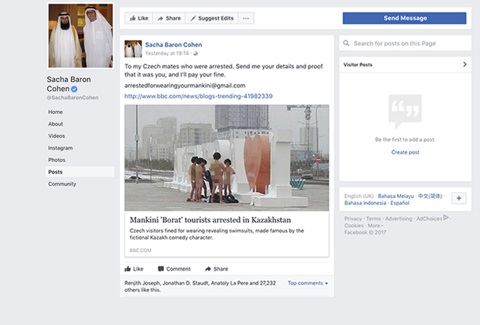Expand Visitor Posts with the chevron arrow
Viewport: 480px width, 325px height.
(465, 64)
